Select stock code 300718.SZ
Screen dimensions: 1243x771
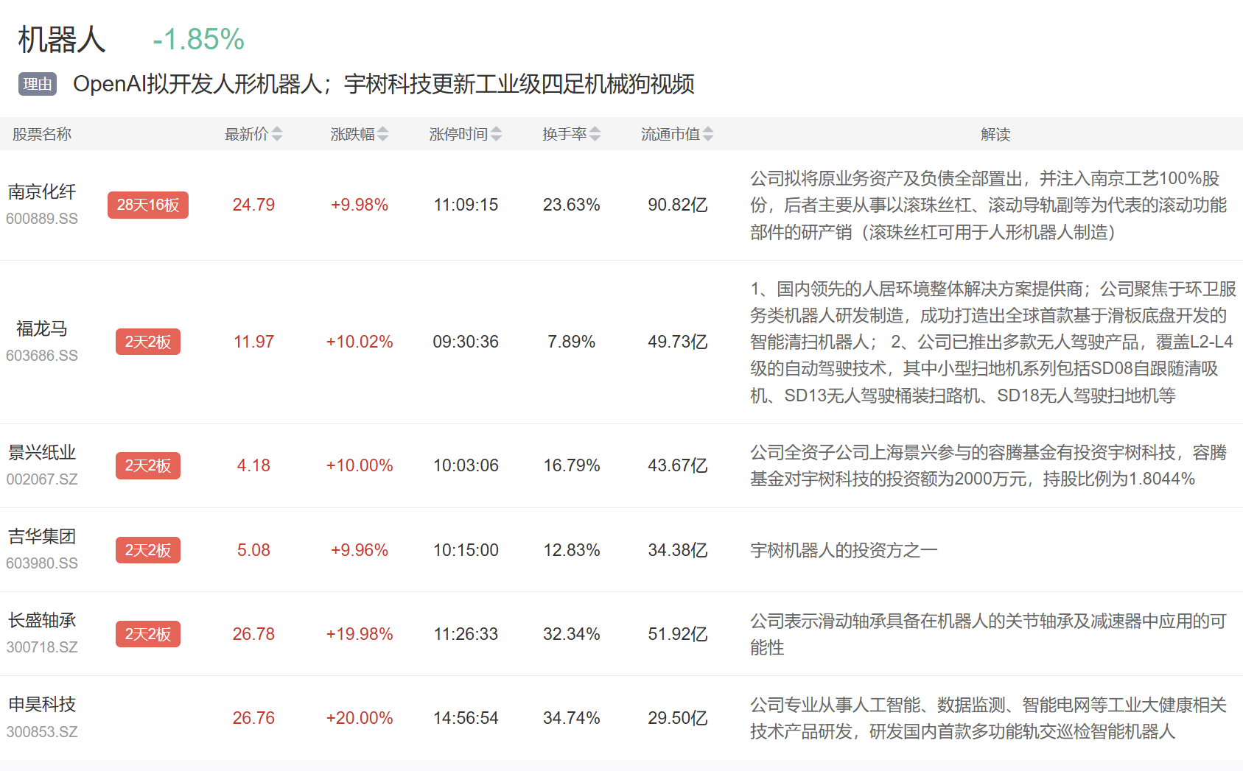(42, 647)
